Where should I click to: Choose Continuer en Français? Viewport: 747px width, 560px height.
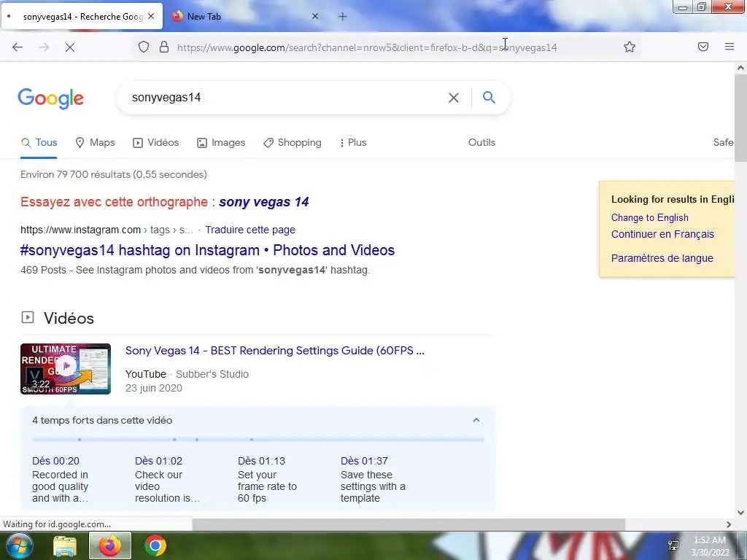662,234
